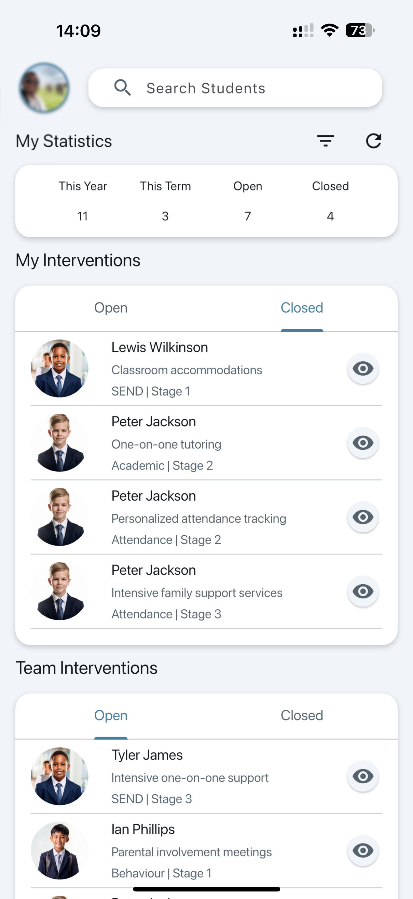Screen dimensions: 413x899
Task: Select Open tab in Team Interventions
Action: (x=111, y=715)
